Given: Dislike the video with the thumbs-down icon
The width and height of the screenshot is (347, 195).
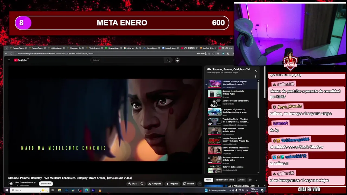Looking at the screenshot, I should pos(142,184).
